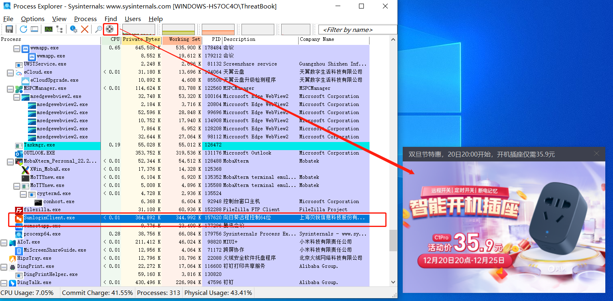The height and width of the screenshot is (301, 613).
Task: Collapse the MobaXterm_Personal tree node
Action: 10,161
